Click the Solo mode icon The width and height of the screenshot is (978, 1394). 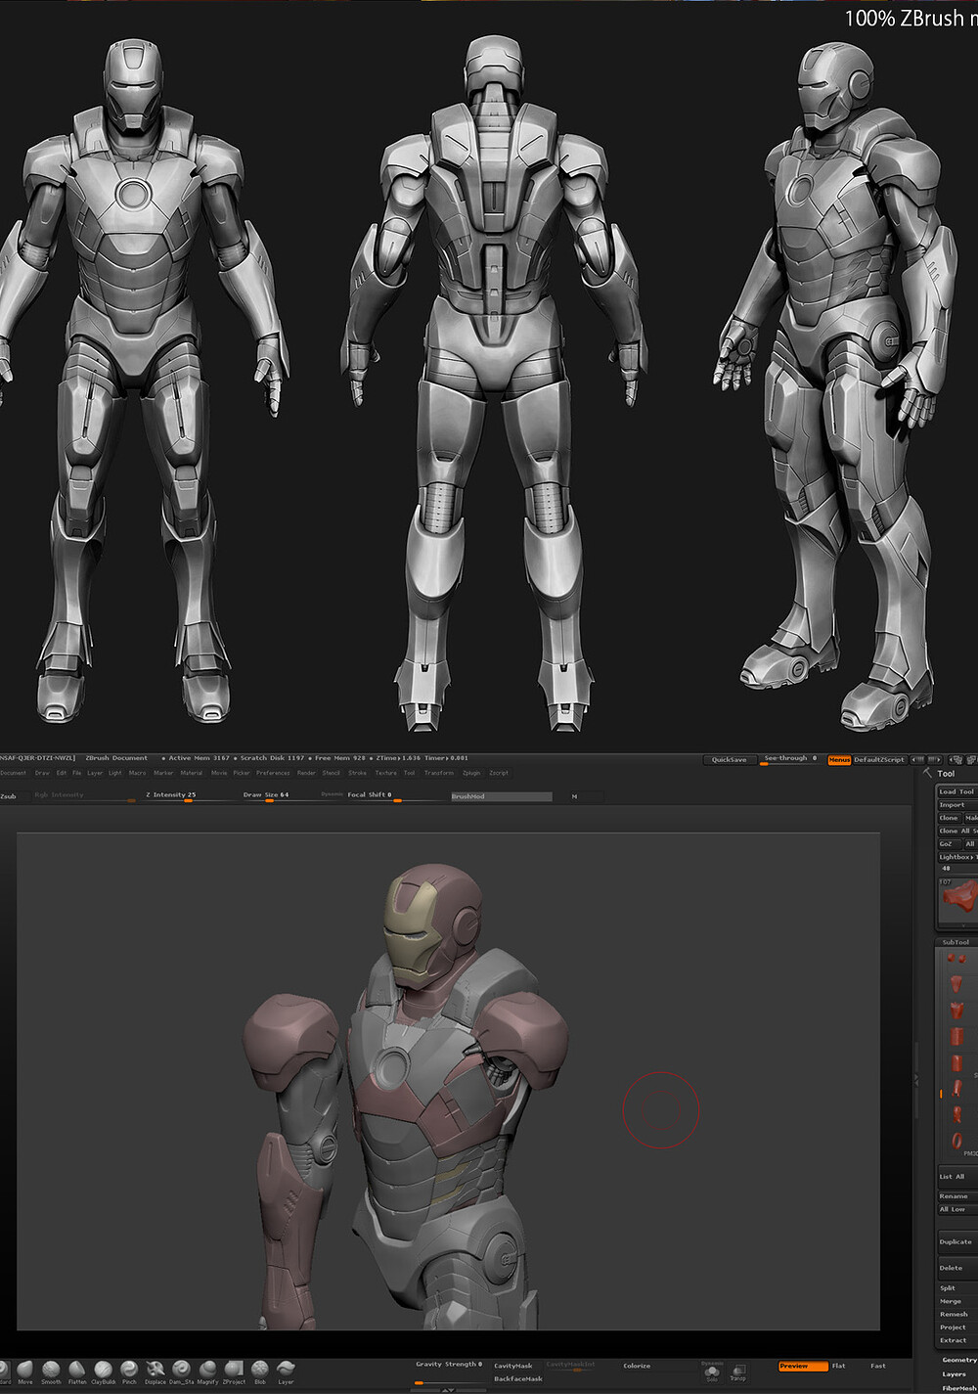712,1372
